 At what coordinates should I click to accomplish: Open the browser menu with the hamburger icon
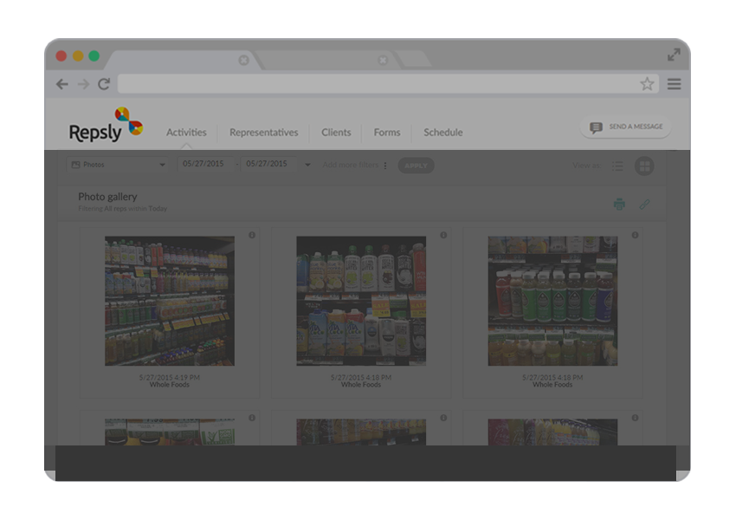(675, 84)
